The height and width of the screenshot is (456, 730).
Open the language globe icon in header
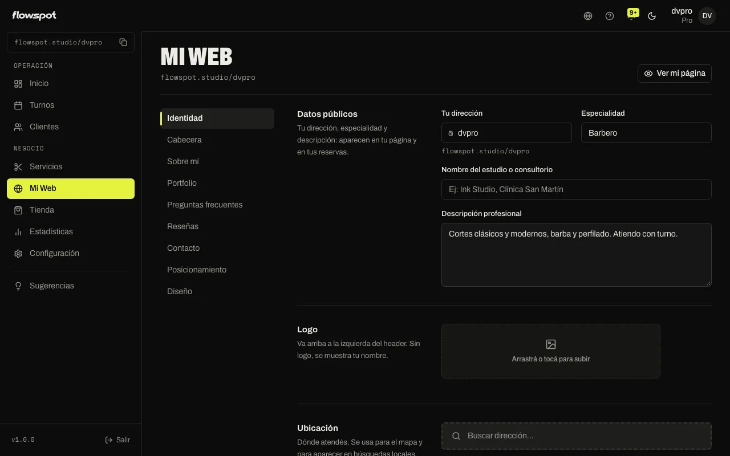(x=588, y=16)
